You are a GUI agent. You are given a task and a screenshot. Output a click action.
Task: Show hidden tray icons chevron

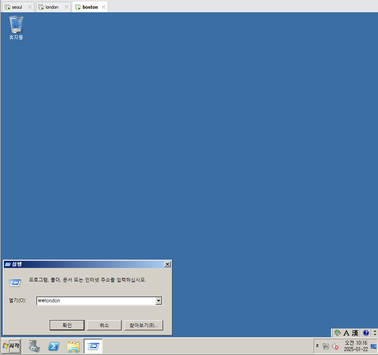pos(317,346)
